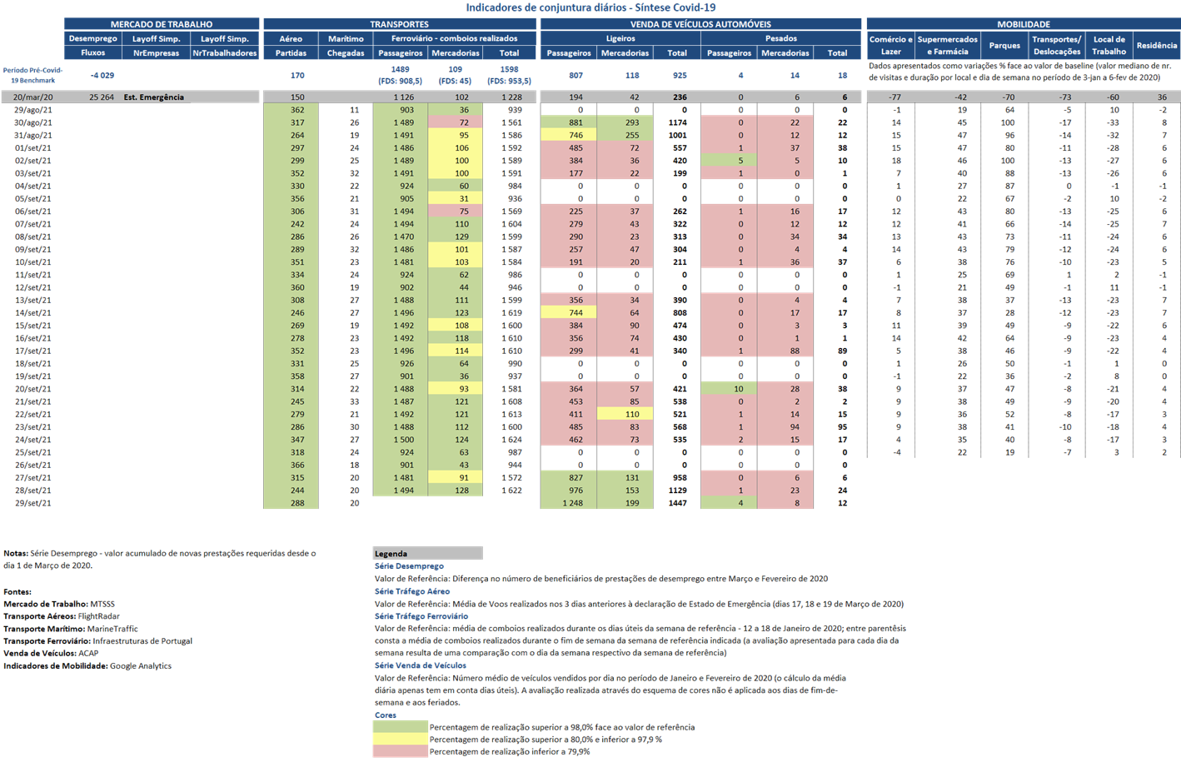Select the Local de Trabalho column header
The image size is (1181, 762).
(x=1109, y=46)
